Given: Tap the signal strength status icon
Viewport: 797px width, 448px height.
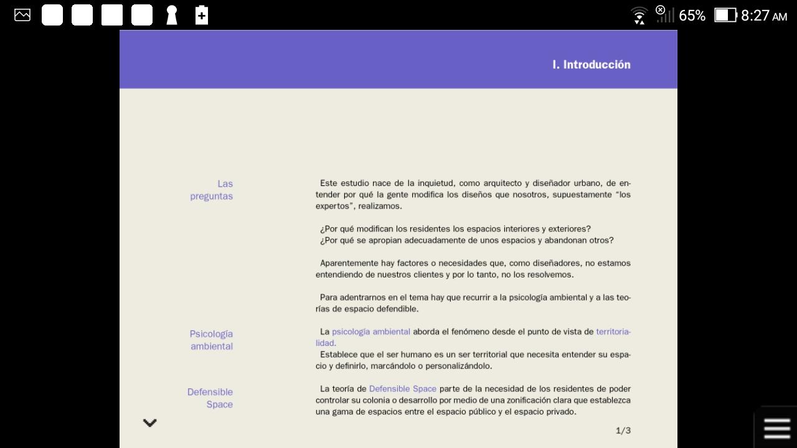Looking at the screenshot, I should [665, 14].
